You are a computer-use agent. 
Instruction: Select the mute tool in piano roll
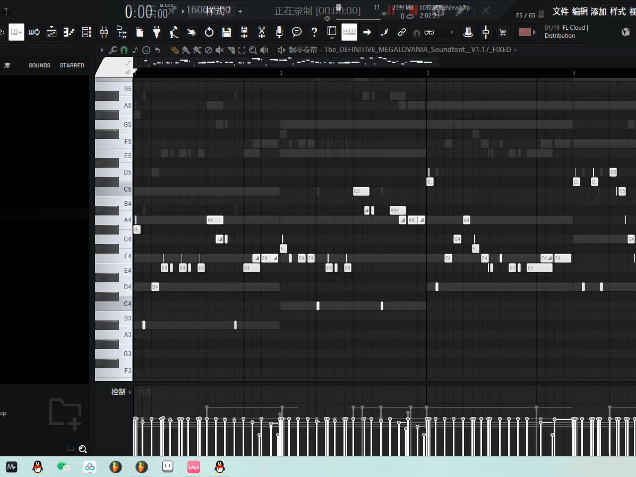pyautogui.click(x=219, y=50)
